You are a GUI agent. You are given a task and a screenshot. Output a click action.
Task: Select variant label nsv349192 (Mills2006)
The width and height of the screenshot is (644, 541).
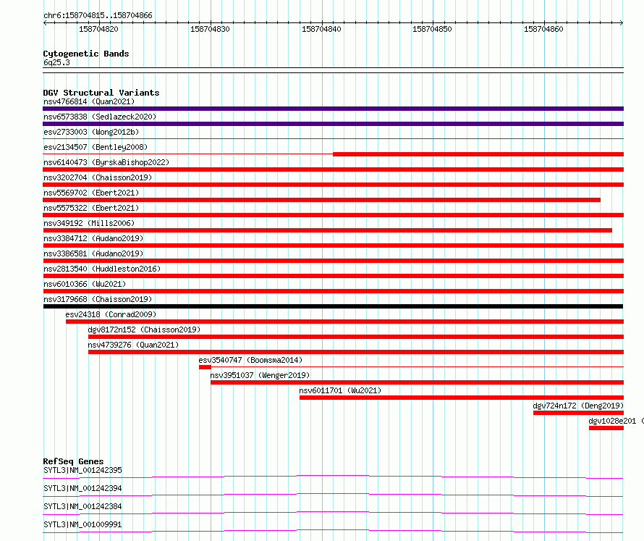click(89, 223)
